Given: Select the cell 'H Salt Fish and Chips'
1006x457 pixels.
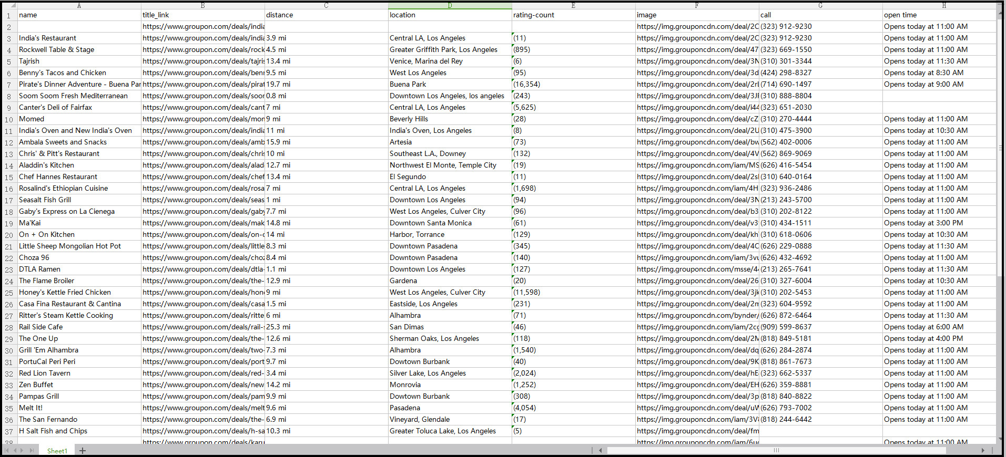Looking at the screenshot, I should click(x=79, y=431).
